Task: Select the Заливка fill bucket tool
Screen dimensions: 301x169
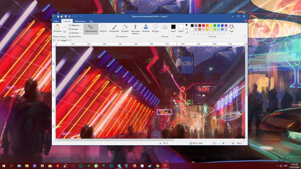Action: 125,29
